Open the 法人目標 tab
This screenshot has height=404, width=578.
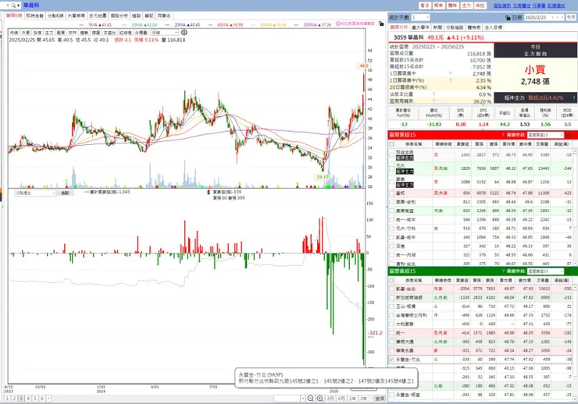[x=493, y=27]
